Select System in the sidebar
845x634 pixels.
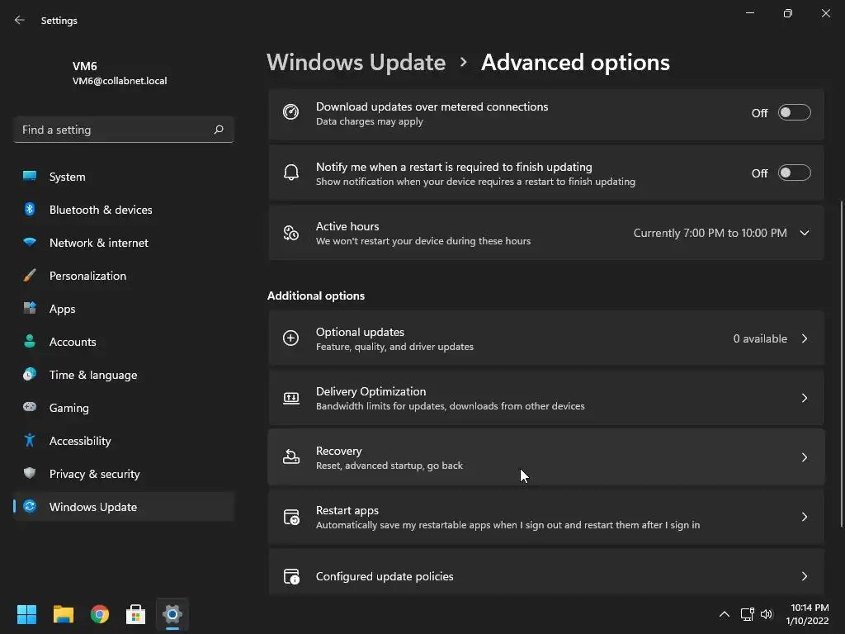click(x=124, y=177)
